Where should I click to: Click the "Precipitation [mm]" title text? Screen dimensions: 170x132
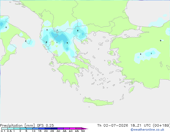point(17,126)
